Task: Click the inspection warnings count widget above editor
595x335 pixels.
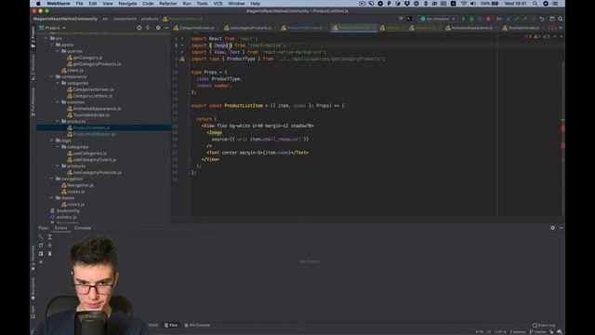Action: (538, 37)
